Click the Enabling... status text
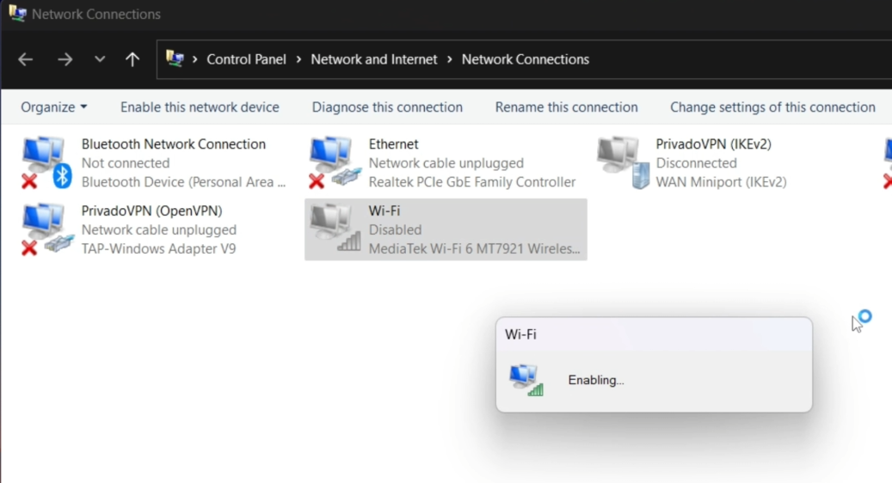892x483 pixels. tap(596, 380)
